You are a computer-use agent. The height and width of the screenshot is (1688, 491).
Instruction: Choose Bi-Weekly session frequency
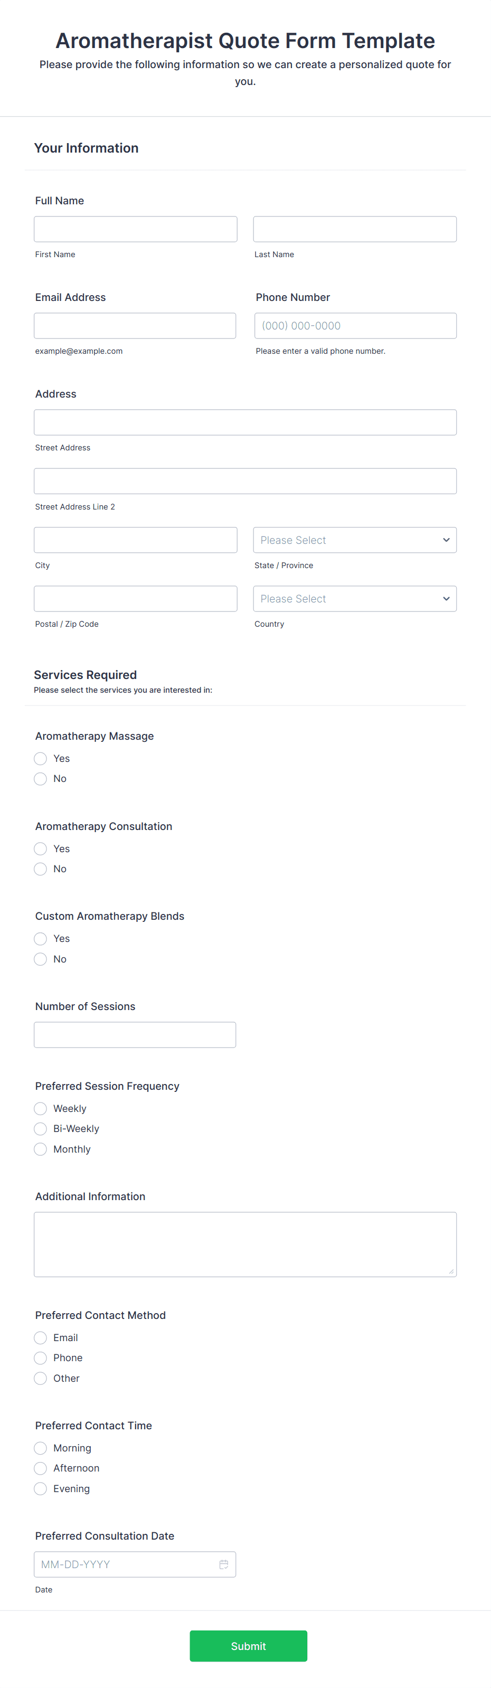pyautogui.click(x=41, y=1128)
